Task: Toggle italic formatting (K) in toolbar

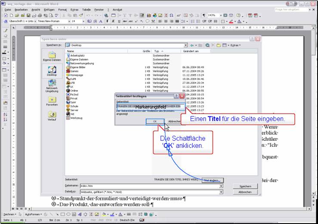Action: tap(113, 21)
